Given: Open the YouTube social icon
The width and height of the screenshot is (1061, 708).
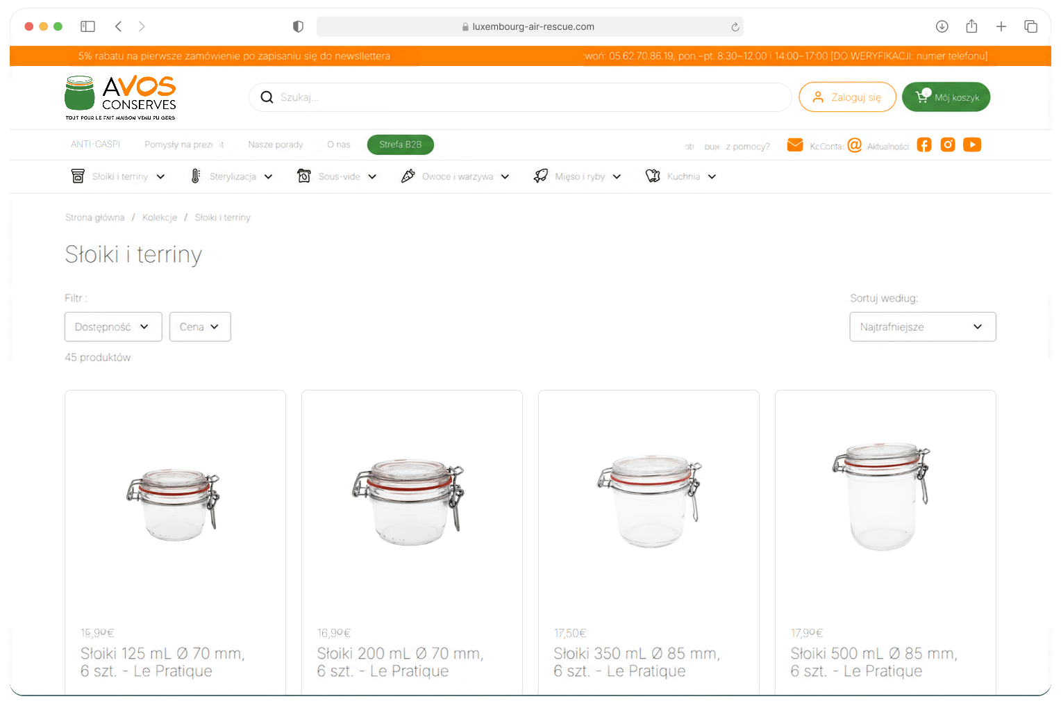Looking at the screenshot, I should (x=972, y=145).
